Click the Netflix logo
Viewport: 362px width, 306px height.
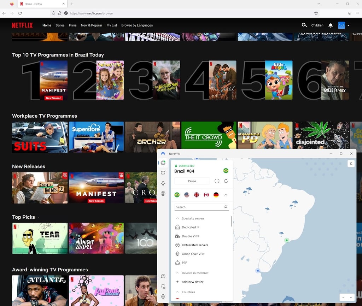click(x=22, y=25)
